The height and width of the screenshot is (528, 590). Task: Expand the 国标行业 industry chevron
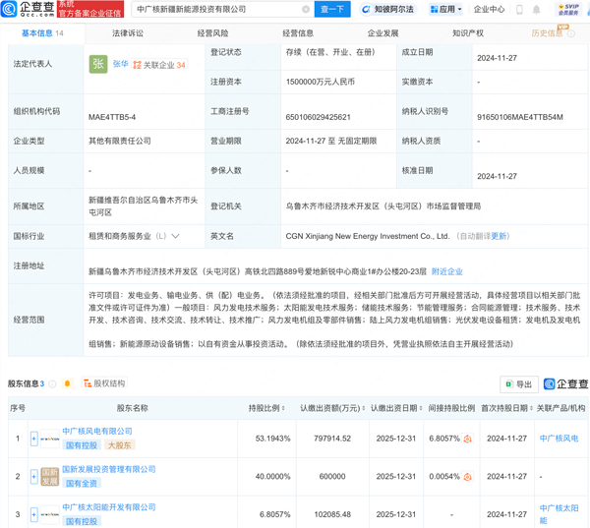[175, 236]
